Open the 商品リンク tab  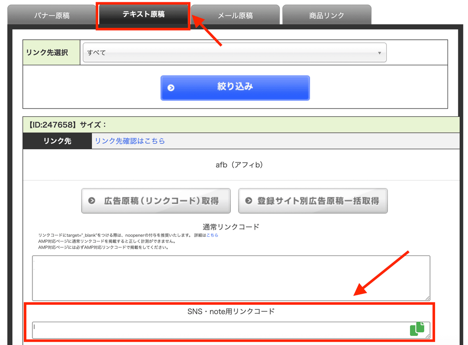click(x=326, y=15)
